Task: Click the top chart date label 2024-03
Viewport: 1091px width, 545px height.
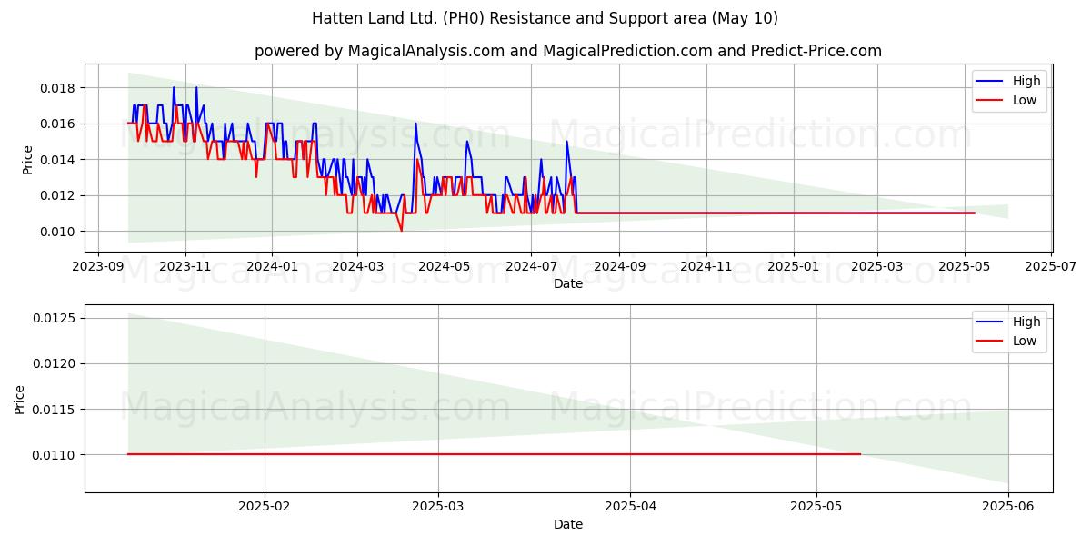Action: [356, 267]
